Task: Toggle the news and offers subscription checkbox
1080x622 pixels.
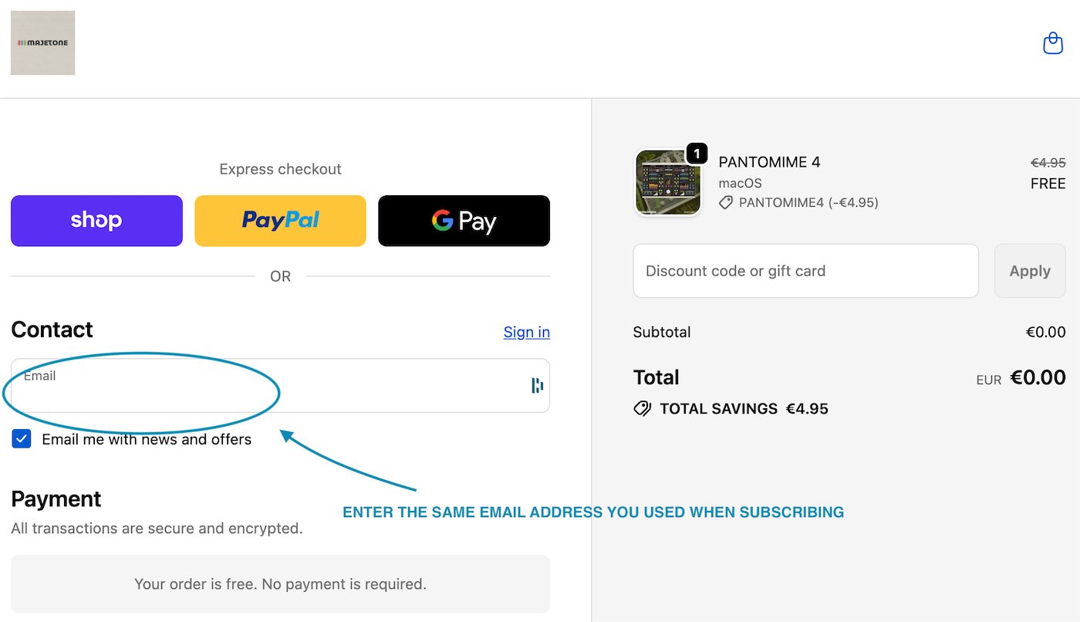Action: click(21, 438)
